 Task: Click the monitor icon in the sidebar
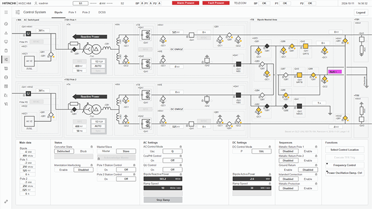click(x=6, y=42)
